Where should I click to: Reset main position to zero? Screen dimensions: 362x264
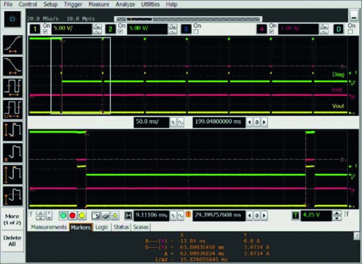click(x=257, y=122)
